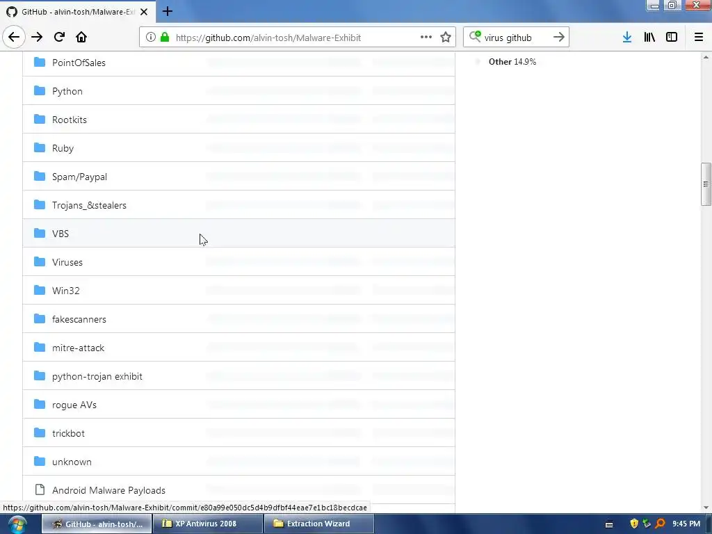Click the scrollbar up arrow
The width and height of the screenshot is (712, 534).
(706, 57)
